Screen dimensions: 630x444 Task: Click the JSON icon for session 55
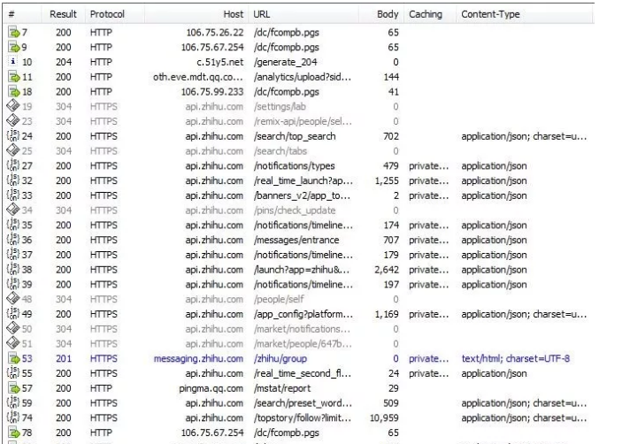click(13, 373)
